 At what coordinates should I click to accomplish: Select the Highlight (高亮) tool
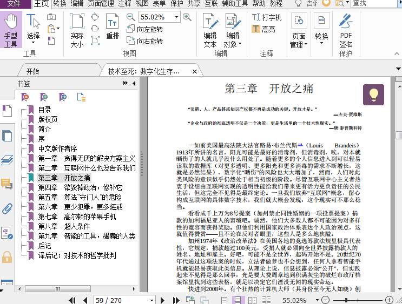pyautogui.click(x=263, y=29)
